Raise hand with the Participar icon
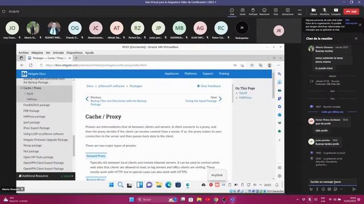 pyautogui.click(x=253, y=11)
